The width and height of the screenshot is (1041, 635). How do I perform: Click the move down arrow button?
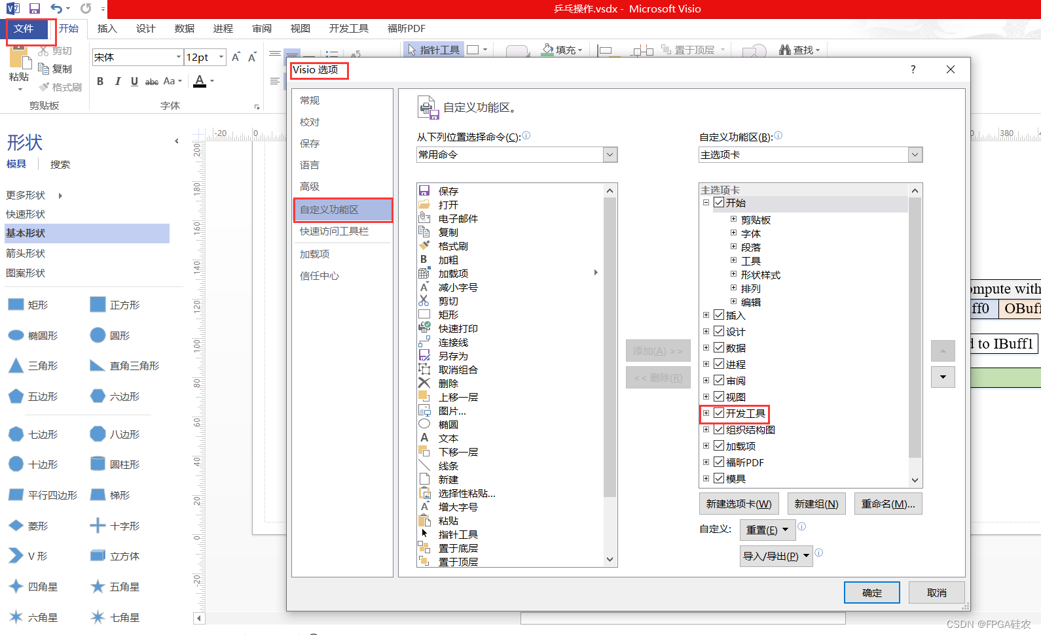pyautogui.click(x=943, y=377)
